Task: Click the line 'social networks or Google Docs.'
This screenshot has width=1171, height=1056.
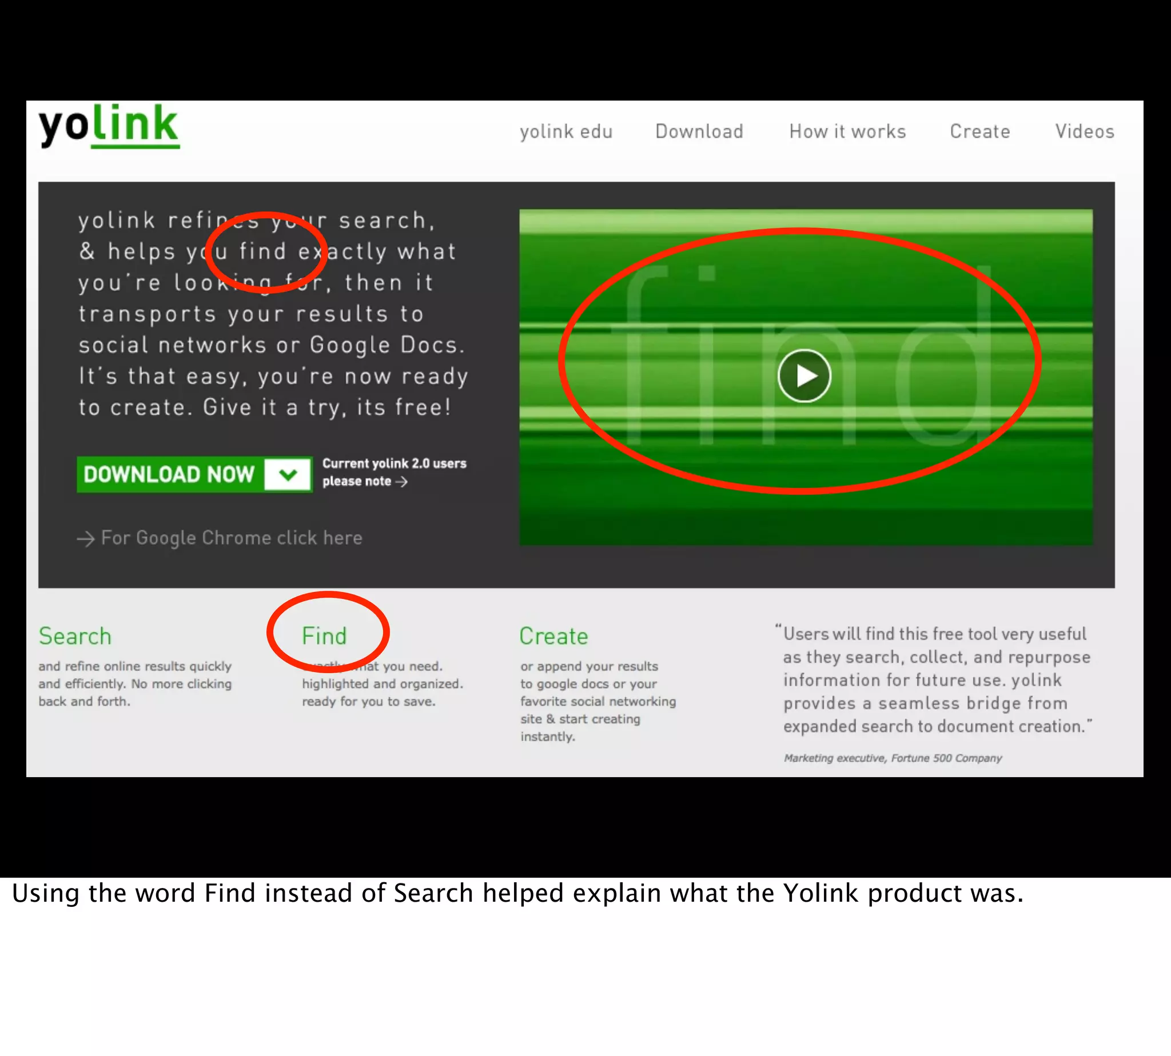Action: click(272, 345)
